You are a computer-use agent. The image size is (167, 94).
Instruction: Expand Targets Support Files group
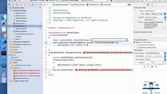click(x=10, y=81)
